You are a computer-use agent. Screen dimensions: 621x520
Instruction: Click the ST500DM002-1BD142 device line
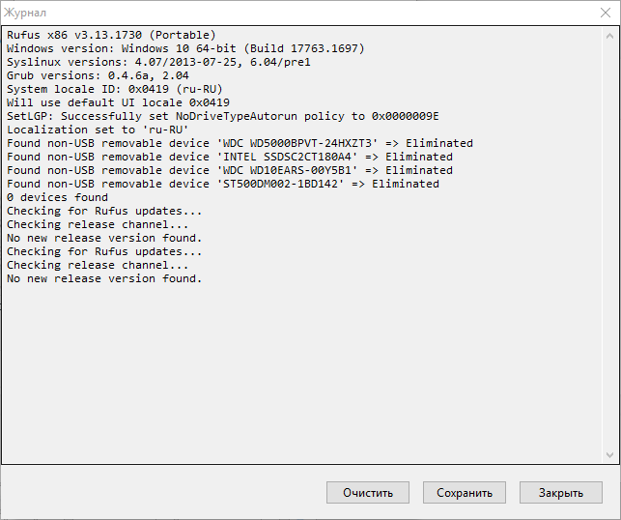(222, 184)
